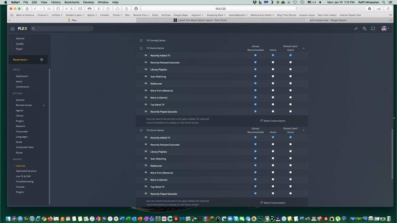Click the Safari print icon
The height and width of the screenshot is (223, 397).
[x=89, y=8]
